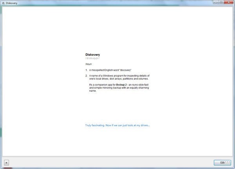Open the small menu button at bottom-left
Screen dimensions: 235x169
(x=6, y=163)
